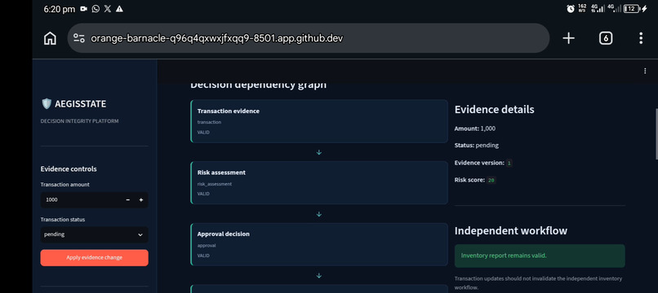
Task: Click the 'Evidence details' heading
Action: click(495, 110)
